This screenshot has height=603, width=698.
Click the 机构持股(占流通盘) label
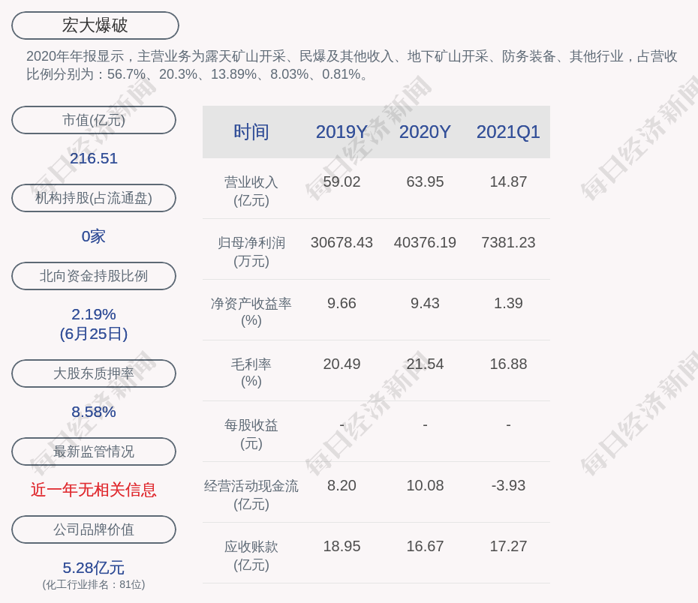[94, 198]
